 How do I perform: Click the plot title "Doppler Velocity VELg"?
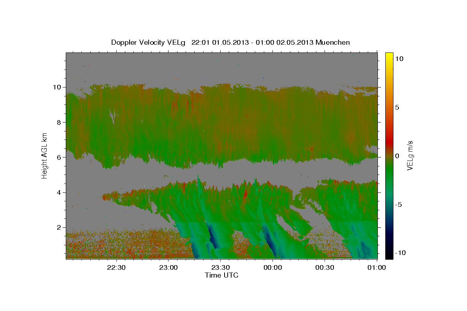pyautogui.click(x=149, y=42)
